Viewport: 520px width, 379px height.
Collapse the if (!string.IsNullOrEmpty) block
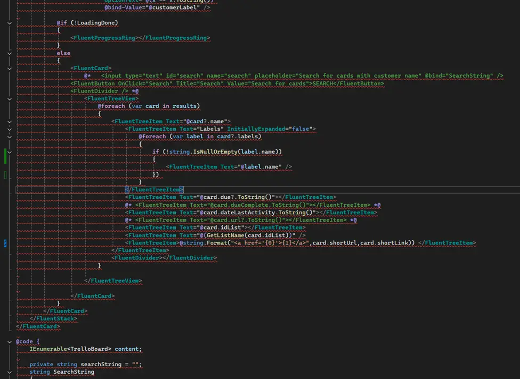(x=10, y=152)
